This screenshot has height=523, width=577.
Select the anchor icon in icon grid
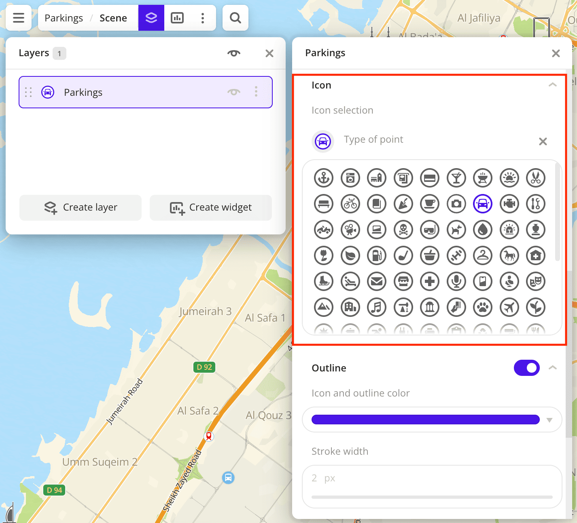(324, 178)
